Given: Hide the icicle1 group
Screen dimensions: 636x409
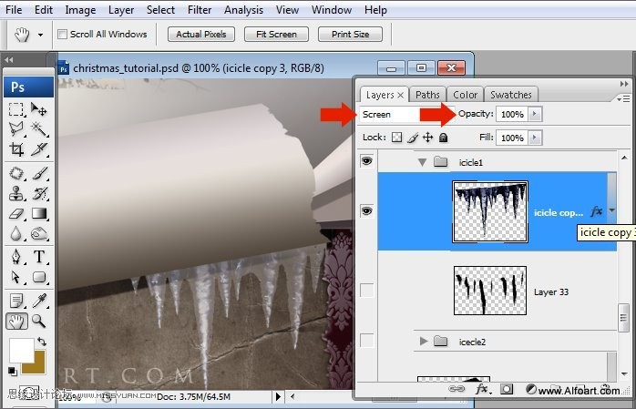Looking at the screenshot, I should click(x=366, y=161).
